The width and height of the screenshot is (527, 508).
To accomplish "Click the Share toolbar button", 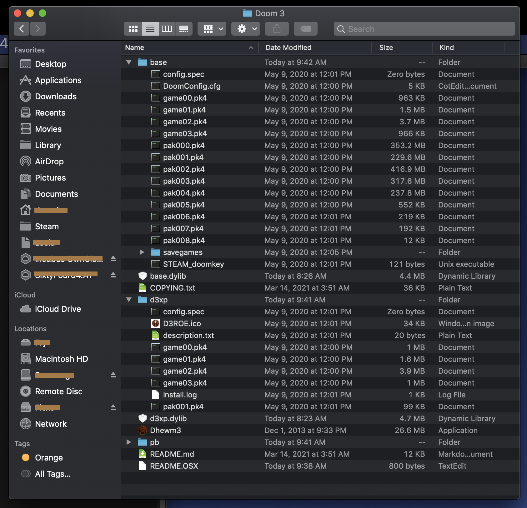I will point(277,29).
